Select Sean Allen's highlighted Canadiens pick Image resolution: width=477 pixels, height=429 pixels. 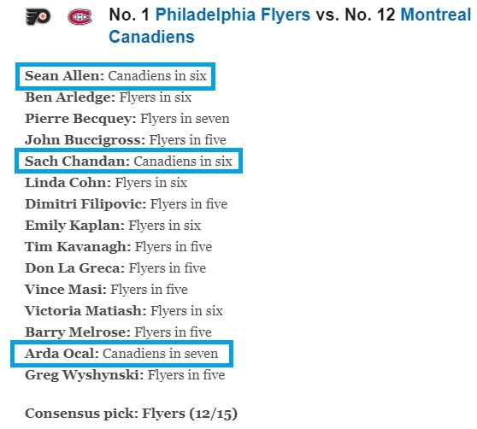pyautogui.click(x=115, y=76)
